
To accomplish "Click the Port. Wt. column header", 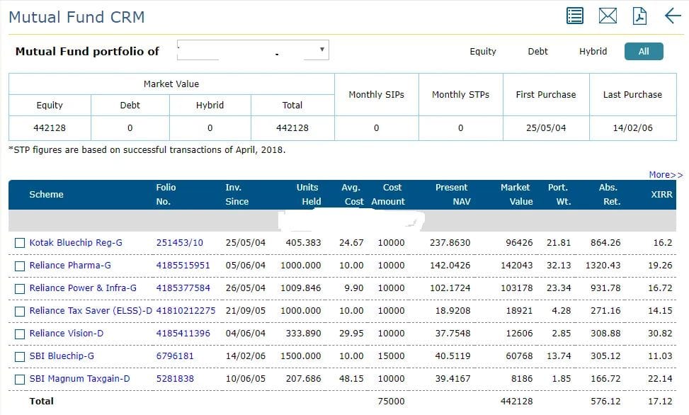I will [x=559, y=194].
